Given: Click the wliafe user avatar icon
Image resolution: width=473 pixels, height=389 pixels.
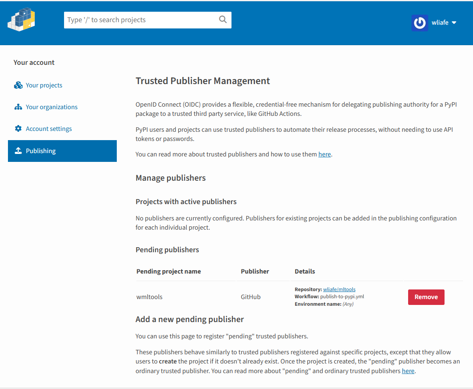Looking at the screenshot, I should (419, 23).
